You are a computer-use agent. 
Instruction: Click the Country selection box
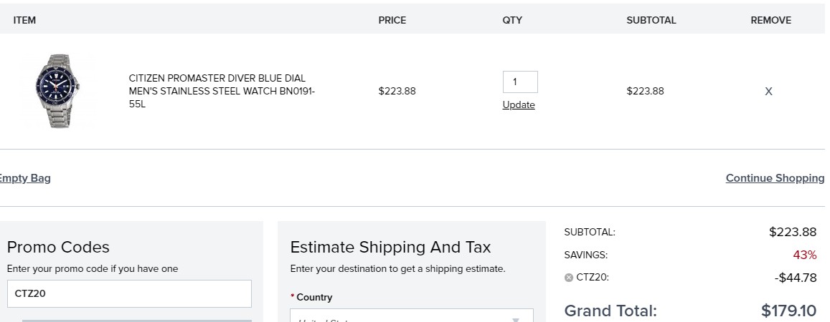coord(412,316)
